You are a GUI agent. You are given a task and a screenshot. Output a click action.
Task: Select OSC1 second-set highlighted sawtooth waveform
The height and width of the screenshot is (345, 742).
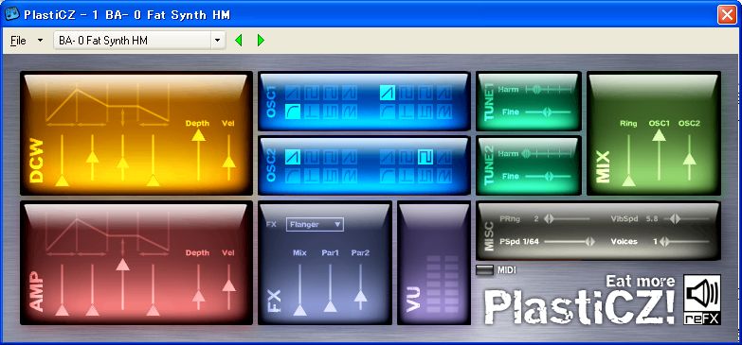click(x=387, y=93)
